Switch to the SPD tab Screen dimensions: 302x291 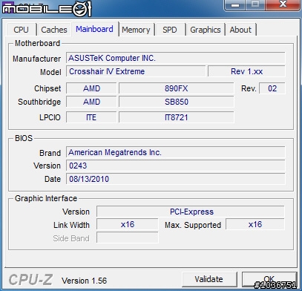[x=170, y=30]
